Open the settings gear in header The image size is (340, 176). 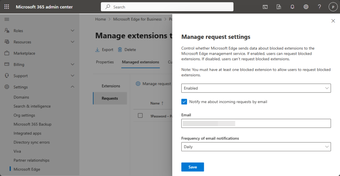click(306, 7)
